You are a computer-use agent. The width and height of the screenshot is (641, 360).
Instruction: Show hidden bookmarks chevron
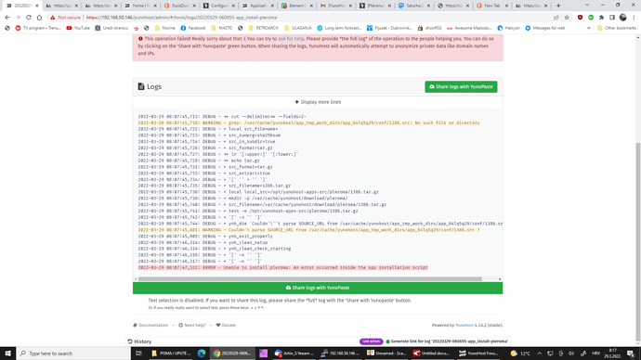point(589,28)
